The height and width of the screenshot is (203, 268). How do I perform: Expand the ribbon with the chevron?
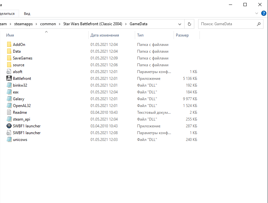tap(257, 13)
